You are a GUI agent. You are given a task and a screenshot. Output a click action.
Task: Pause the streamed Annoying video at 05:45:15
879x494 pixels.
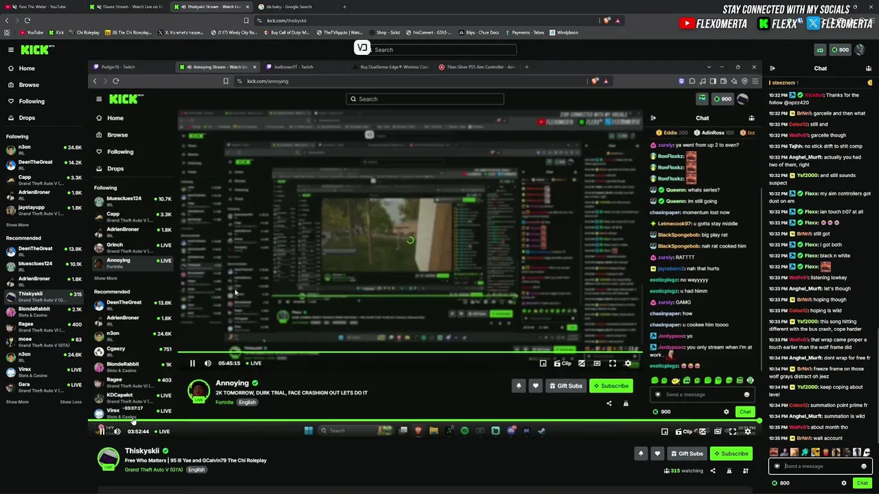coord(192,363)
